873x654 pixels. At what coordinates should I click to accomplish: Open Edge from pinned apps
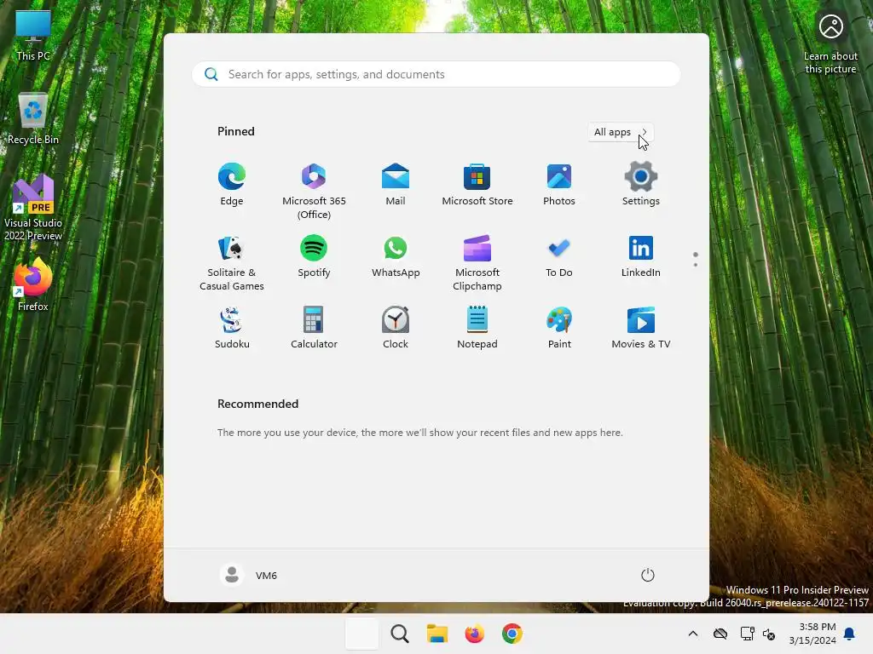tap(232, 185)
